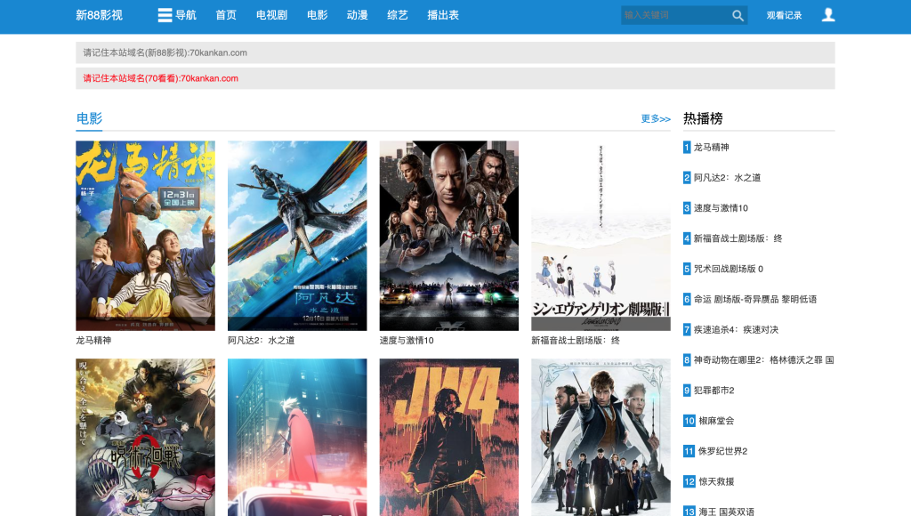Click the hamburger navigation menu icon
This screenshot has height=516, width=911.
click(x=165, y=15)
